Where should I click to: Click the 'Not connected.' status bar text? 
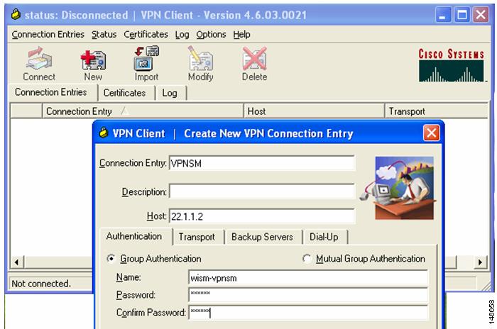click(x=41, y=284)
